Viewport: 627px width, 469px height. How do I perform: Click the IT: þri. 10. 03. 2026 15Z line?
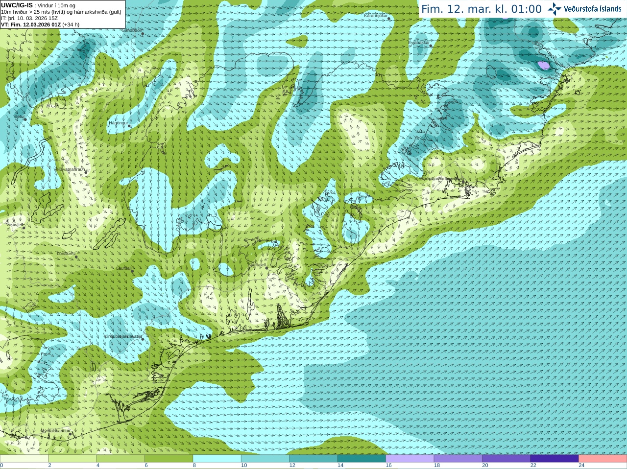point(29,18)
